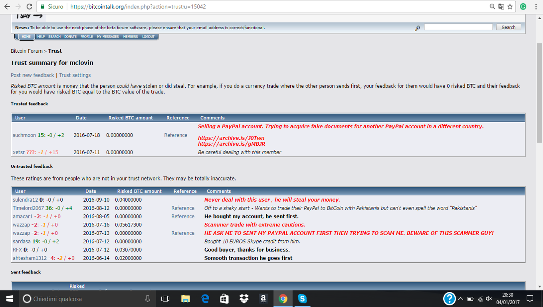The image size is (543, 307).
Task: Open suchmoon's Reference link
Action: [176, 135]
